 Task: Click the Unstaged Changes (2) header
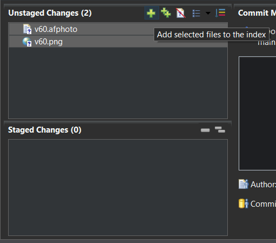(50, 13)
